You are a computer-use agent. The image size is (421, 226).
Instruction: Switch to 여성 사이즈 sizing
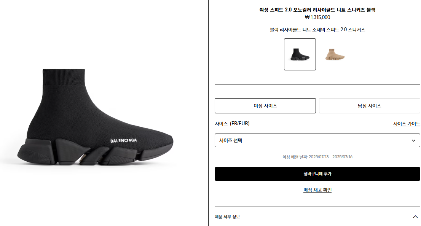click(265, 106)
